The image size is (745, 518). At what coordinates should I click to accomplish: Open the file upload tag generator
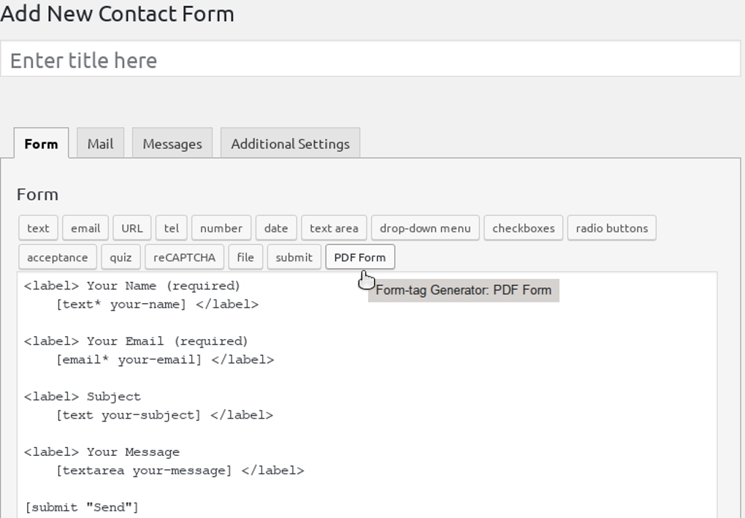tap(245, 256)
